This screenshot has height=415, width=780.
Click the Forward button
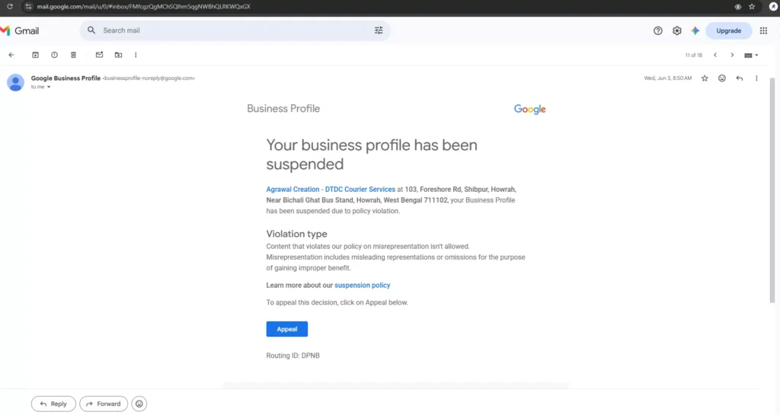(x=104, y=404)
